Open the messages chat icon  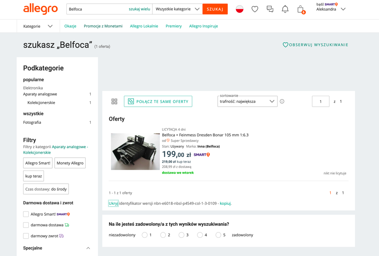click(270, 9)
